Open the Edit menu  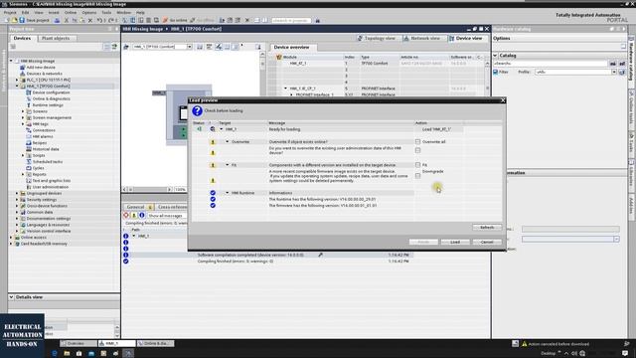[x=25, y=13]
